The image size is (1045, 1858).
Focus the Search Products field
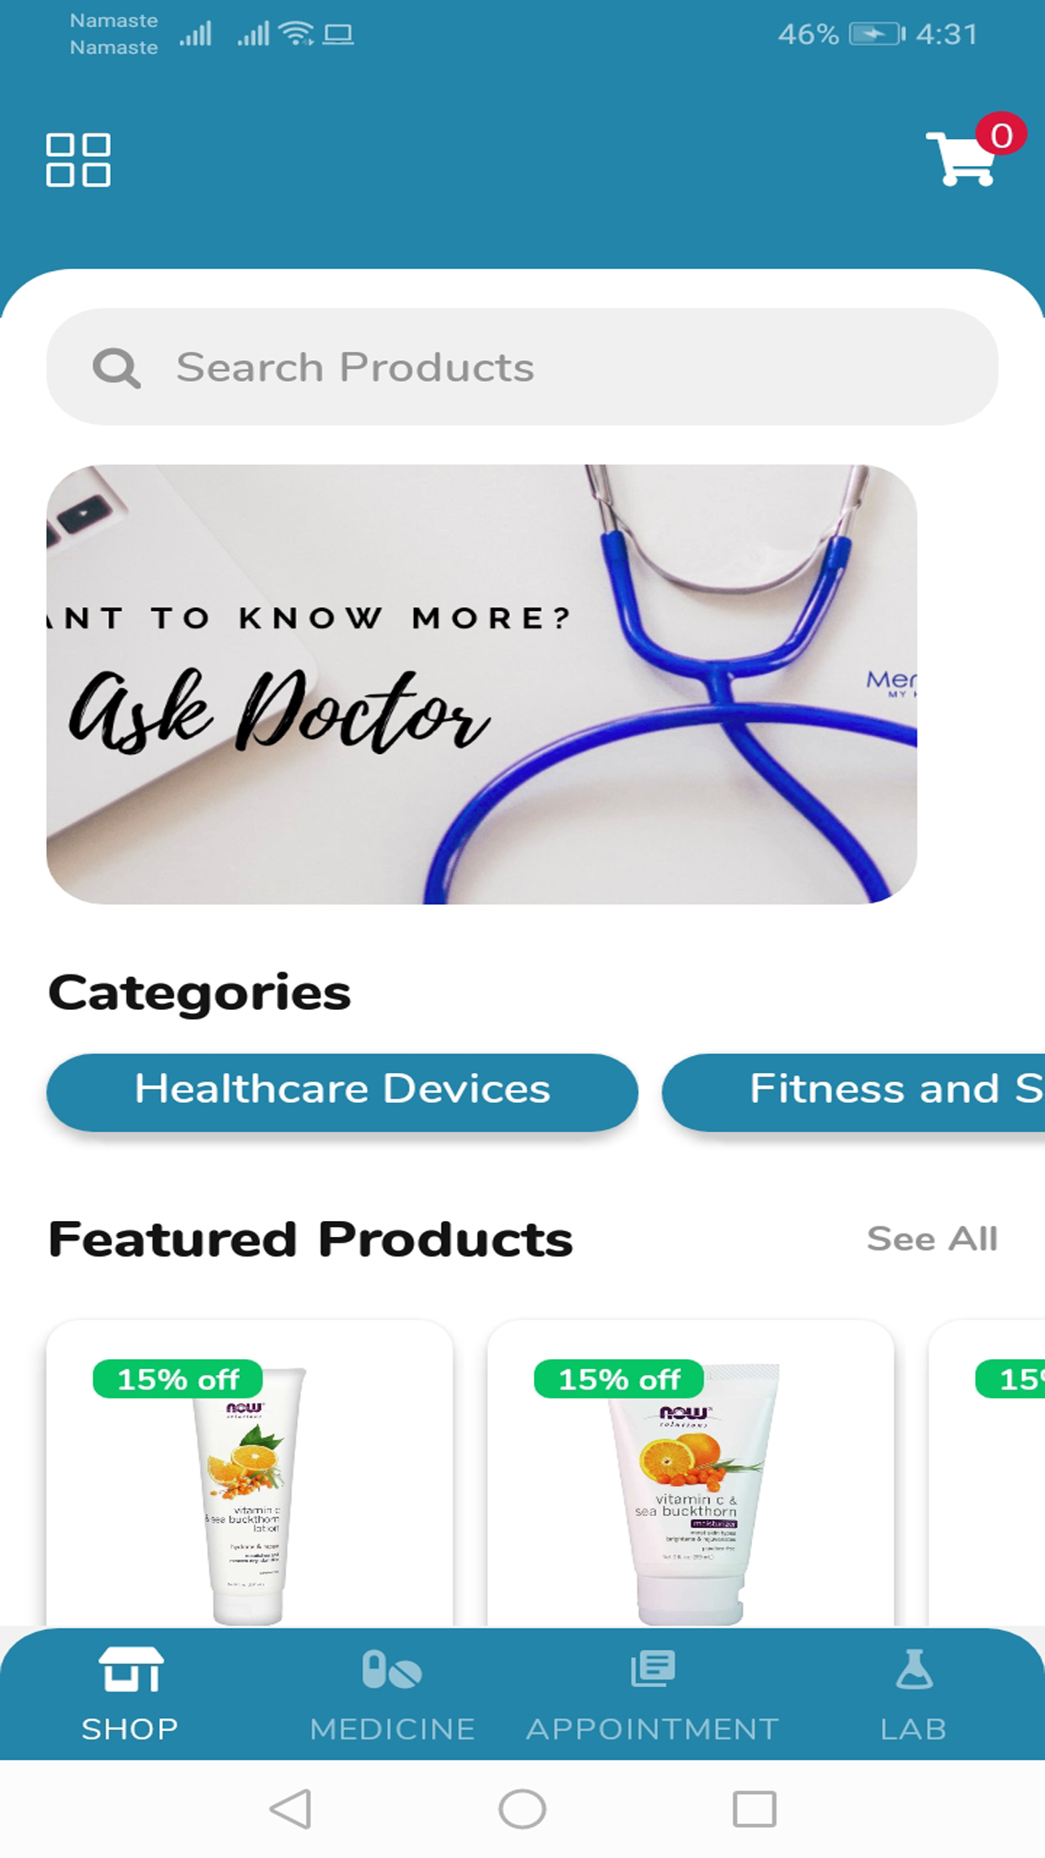pyautogui.click(x=522, y=367)
